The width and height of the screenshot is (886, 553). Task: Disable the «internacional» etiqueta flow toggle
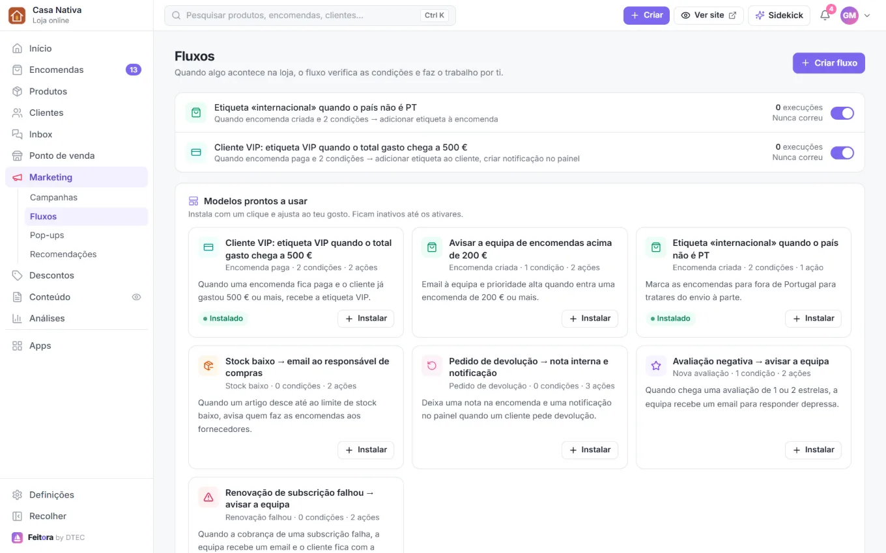click(x=842, y=113)
